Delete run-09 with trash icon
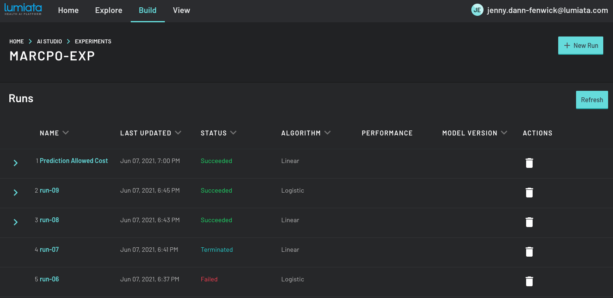Viewport: 613px width, 298px height. point(529,193)
